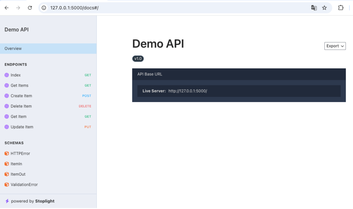This screenshot has width=353, height=209.
Task: Click the Index endpoint operation icon
Action: pyautogui.click(x=6, y=75)
